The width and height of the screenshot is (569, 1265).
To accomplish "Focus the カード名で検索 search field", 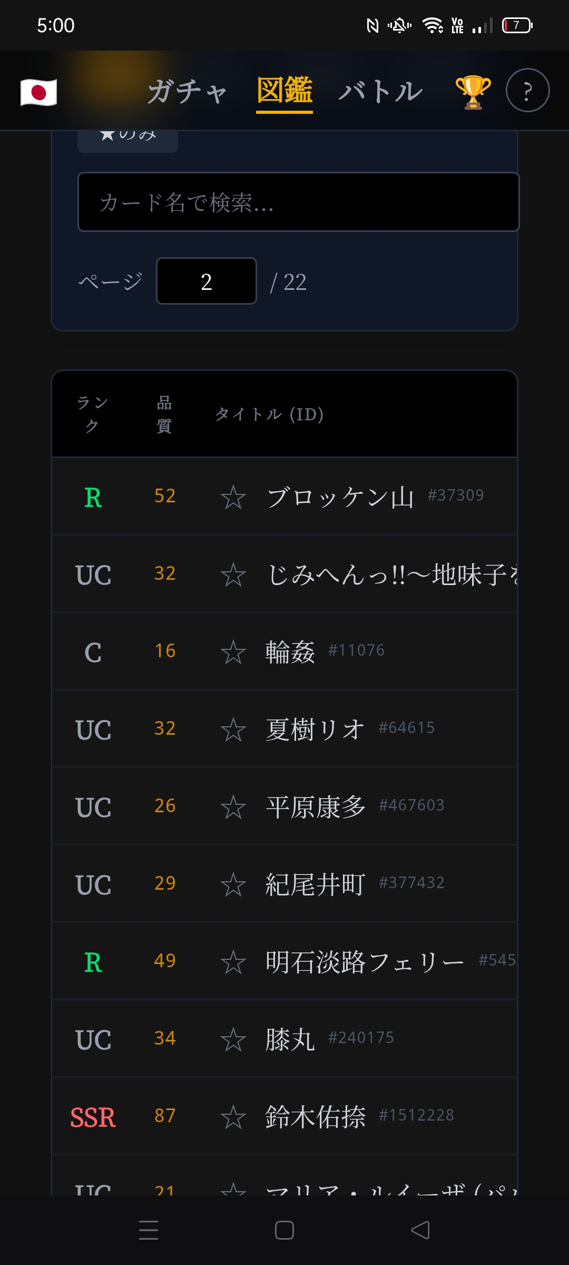I will tap(298, 202).
